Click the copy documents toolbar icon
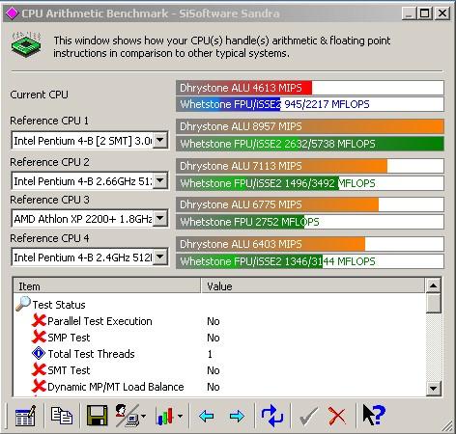 coord(62,416)
